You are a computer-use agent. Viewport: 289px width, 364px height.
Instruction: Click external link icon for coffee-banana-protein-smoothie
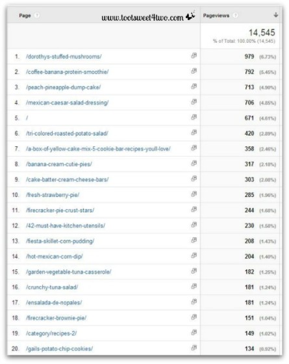194,71
